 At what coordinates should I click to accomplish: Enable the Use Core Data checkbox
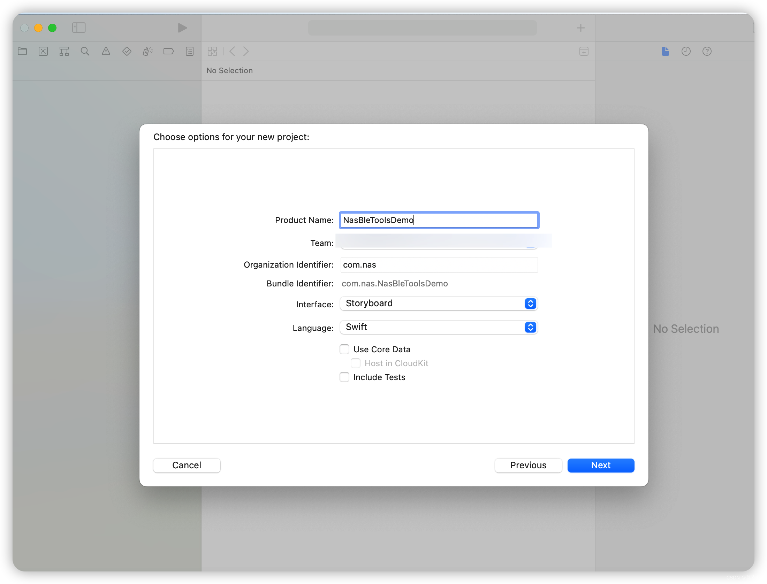click(344, 349)
